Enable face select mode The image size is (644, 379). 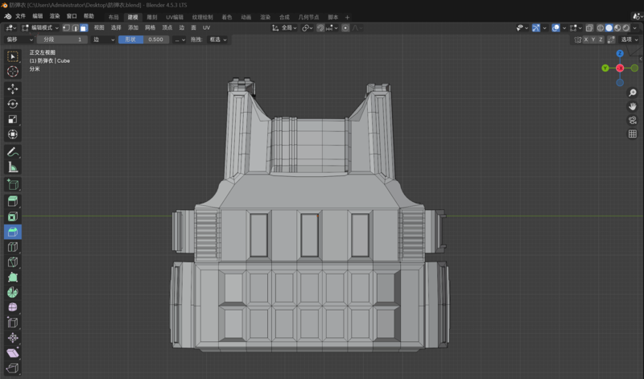pyautogui.click(x=84, y=27)
